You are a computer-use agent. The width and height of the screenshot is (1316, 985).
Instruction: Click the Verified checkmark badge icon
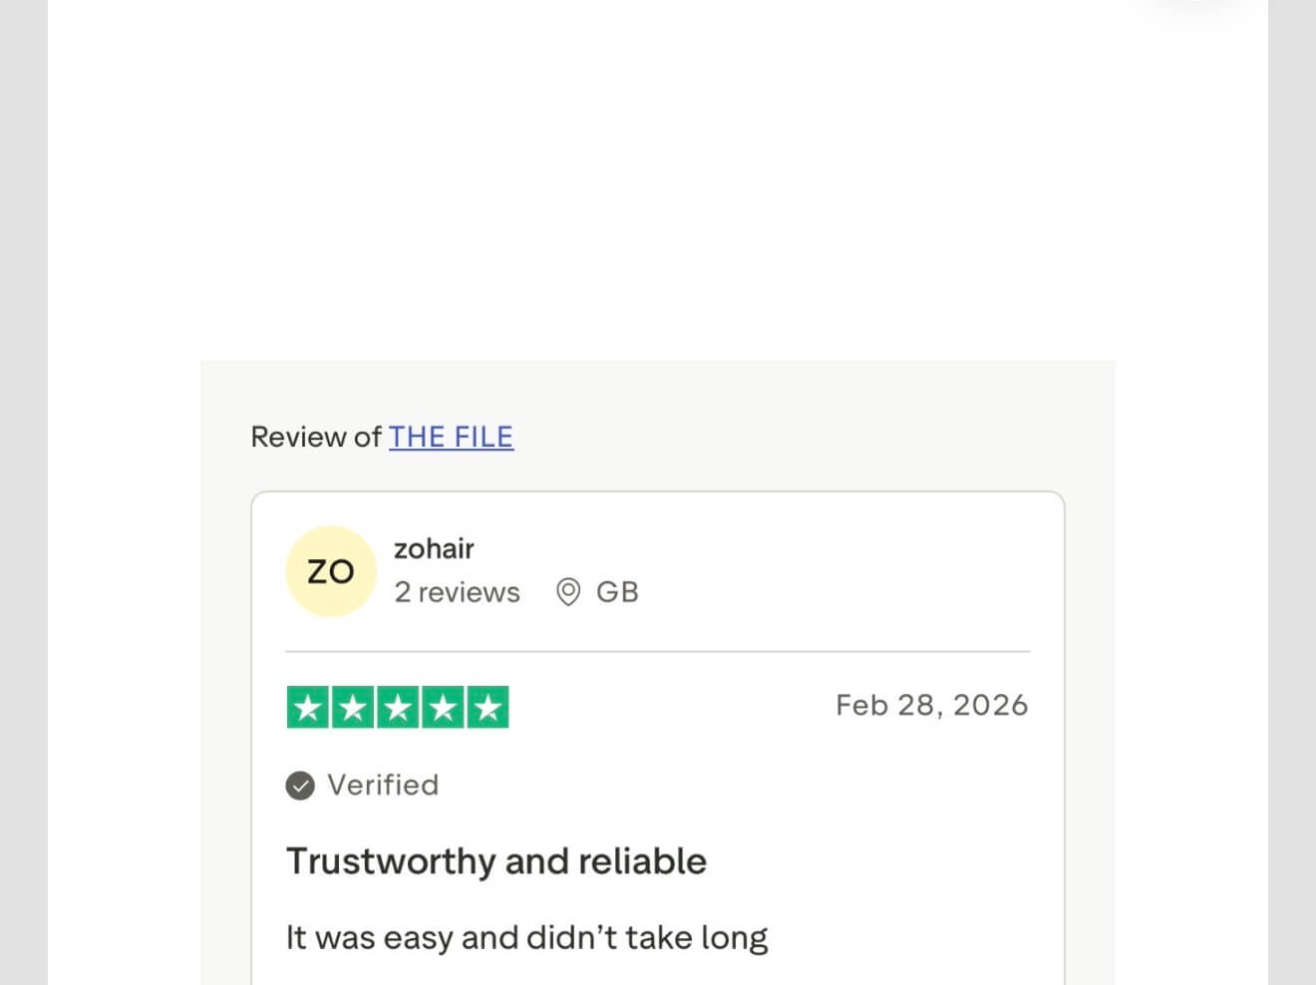click(300, 786)
